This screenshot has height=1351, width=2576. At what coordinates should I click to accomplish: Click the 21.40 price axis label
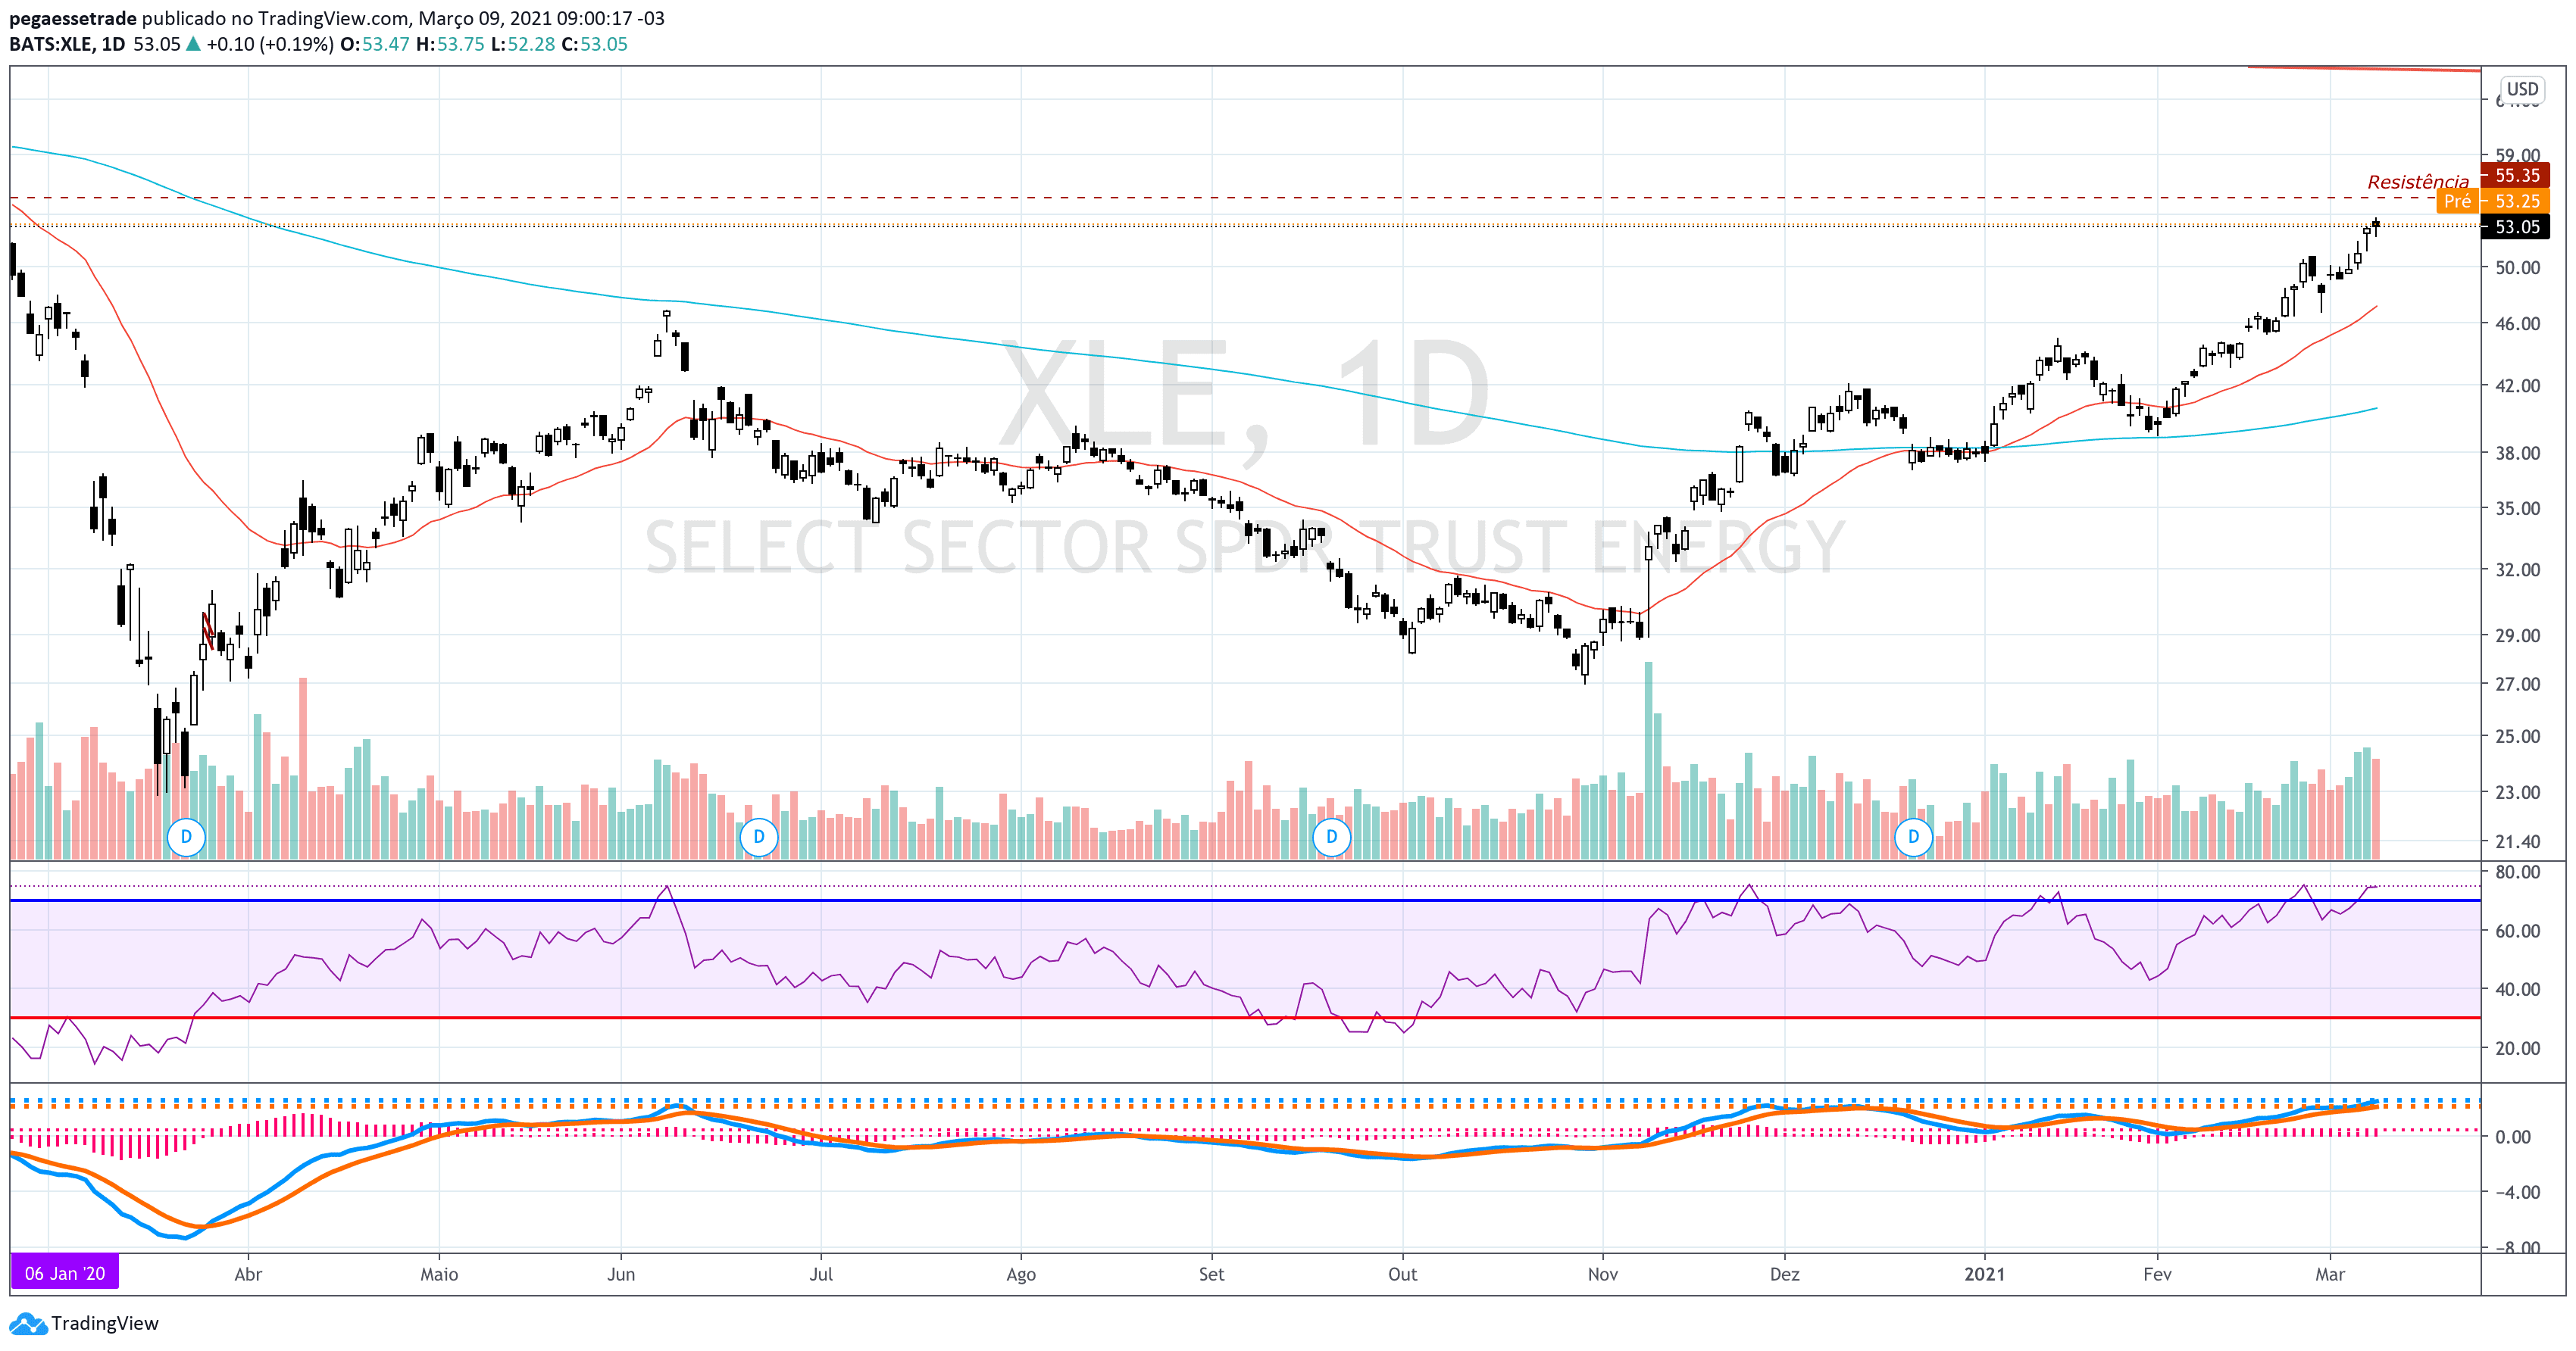pyautogui.click(x=2517, y=841)
